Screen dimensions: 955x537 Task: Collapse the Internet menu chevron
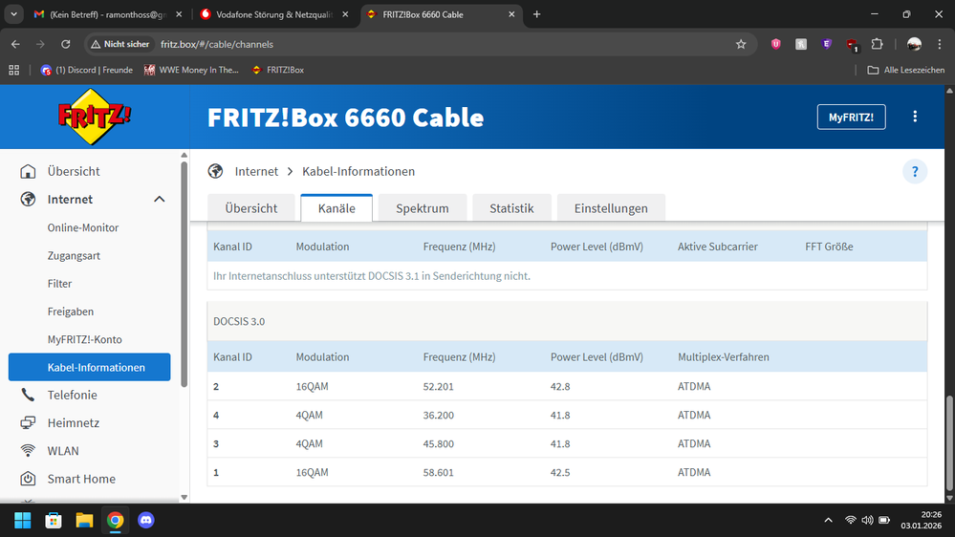tap(160, 199)
